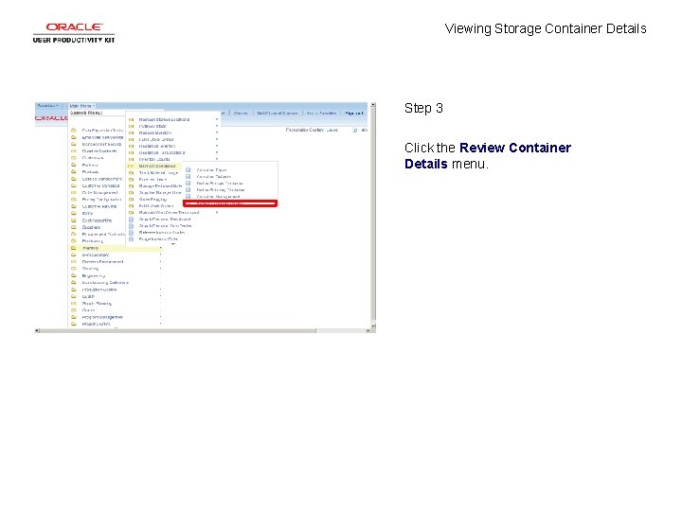682x511 pixels.
Task: Click the folder icon beside Maintain Containers
Action: 131,166
